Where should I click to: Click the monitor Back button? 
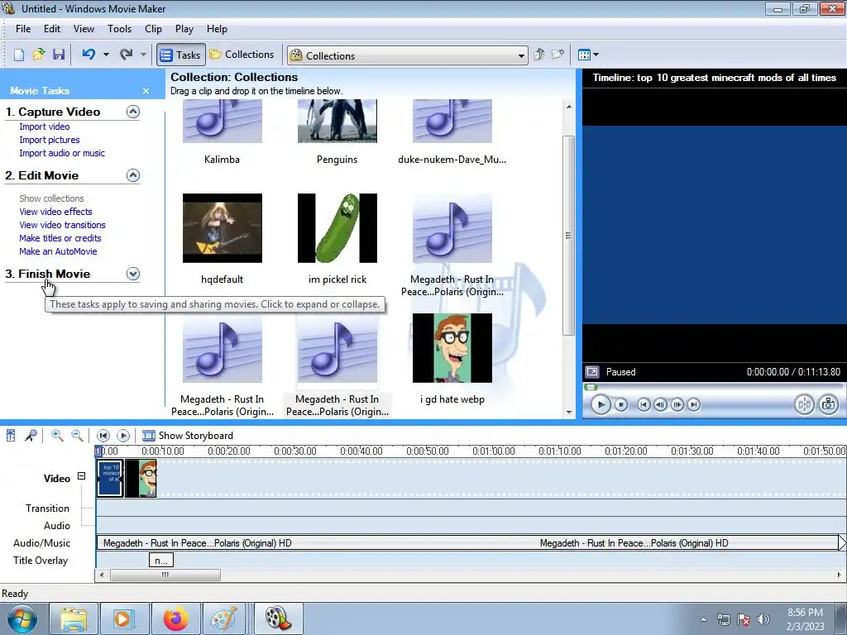coord(644,404)
